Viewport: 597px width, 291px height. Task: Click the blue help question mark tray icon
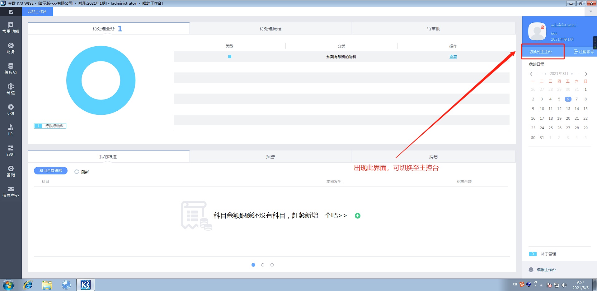point(529,284)
